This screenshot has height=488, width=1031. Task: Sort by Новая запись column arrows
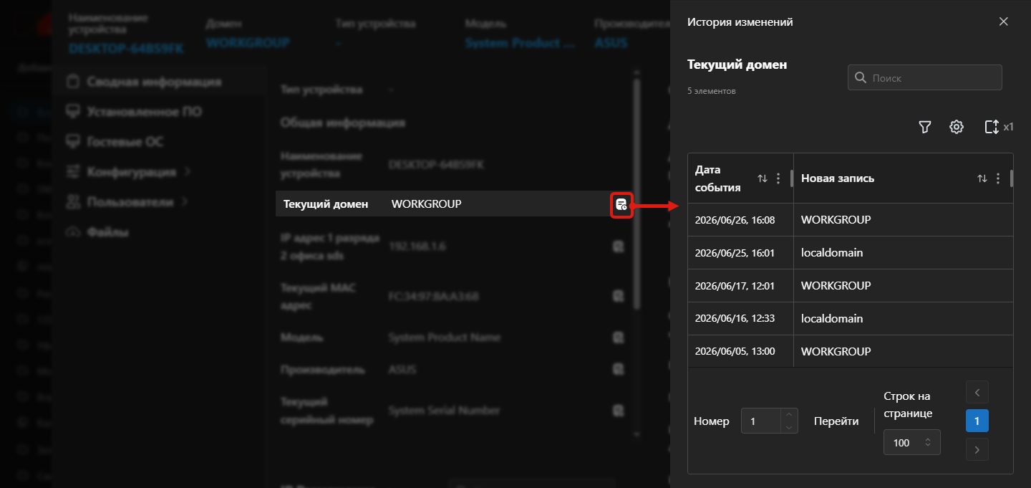(982, 178)
